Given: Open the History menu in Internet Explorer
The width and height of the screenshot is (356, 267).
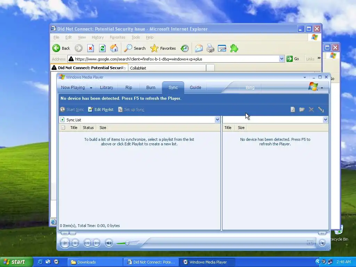Looking at the screenshot, I should coord(98,37).
